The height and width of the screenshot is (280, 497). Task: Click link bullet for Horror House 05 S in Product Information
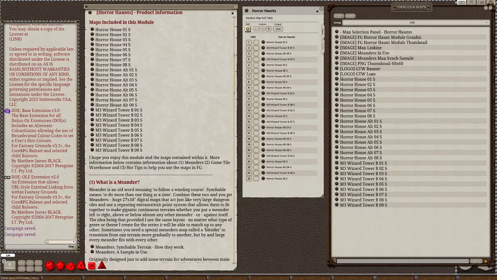(x=92, y=50)
